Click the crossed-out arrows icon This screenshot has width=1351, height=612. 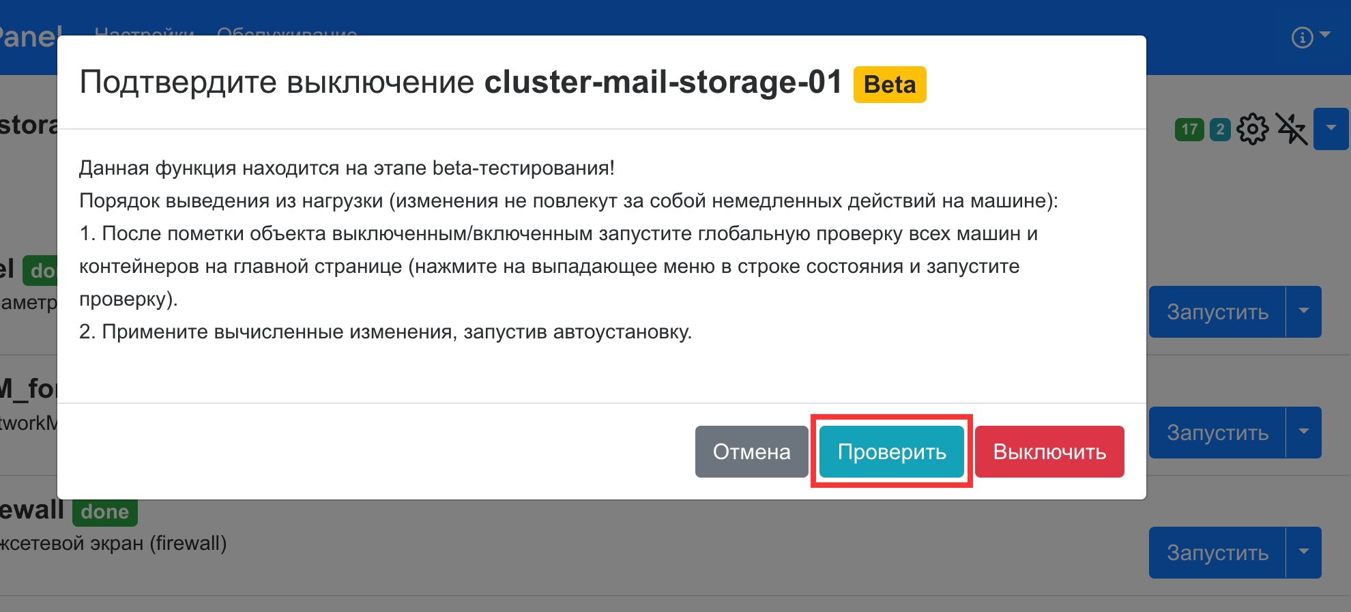point(1291,129)
